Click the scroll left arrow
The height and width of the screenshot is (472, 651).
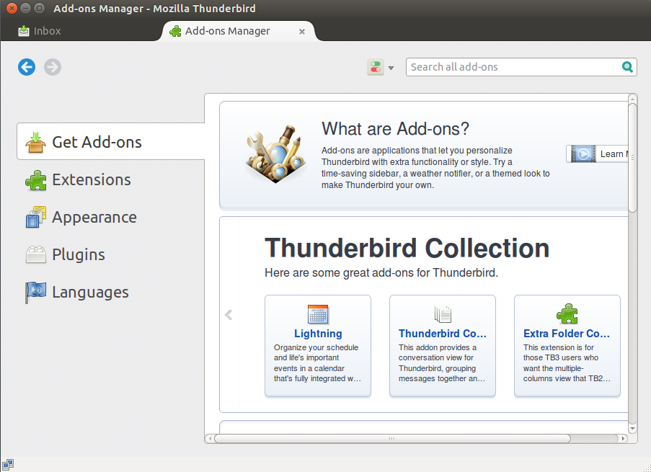click(x=210, y=438)
